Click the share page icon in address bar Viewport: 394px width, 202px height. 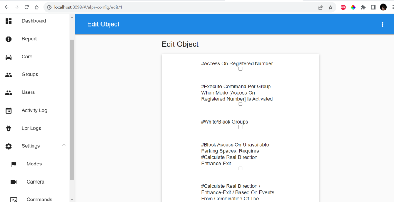pyautogui.click(x=321, y=7)
